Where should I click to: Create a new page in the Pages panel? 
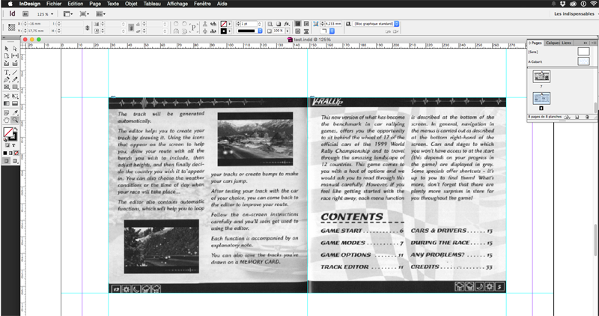click(x=577, y=117)
